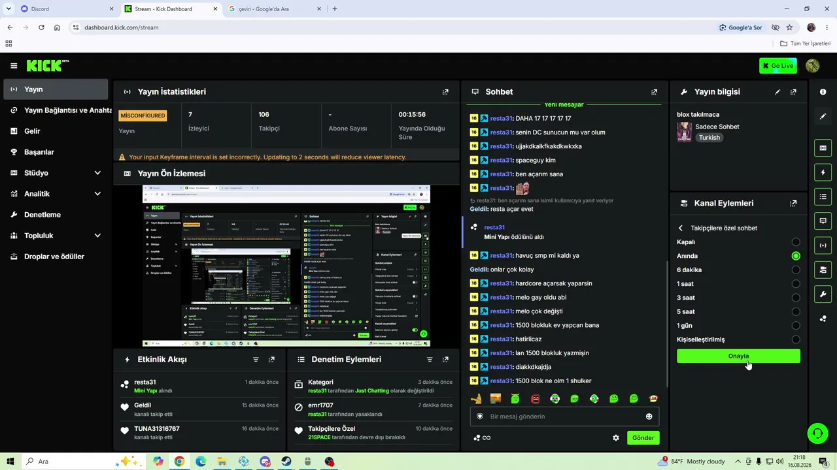Pop out the Denetim Eylemleri panel
Image resolution: width=837 pixels, height=470 pixels.
click(x=445, y=360)
